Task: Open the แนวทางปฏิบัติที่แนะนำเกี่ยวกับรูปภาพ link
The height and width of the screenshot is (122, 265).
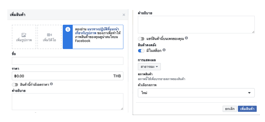Action: click(97, 31)
